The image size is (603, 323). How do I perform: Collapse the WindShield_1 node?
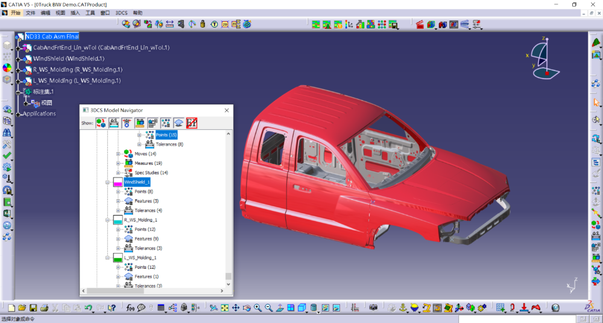[108, 182]
